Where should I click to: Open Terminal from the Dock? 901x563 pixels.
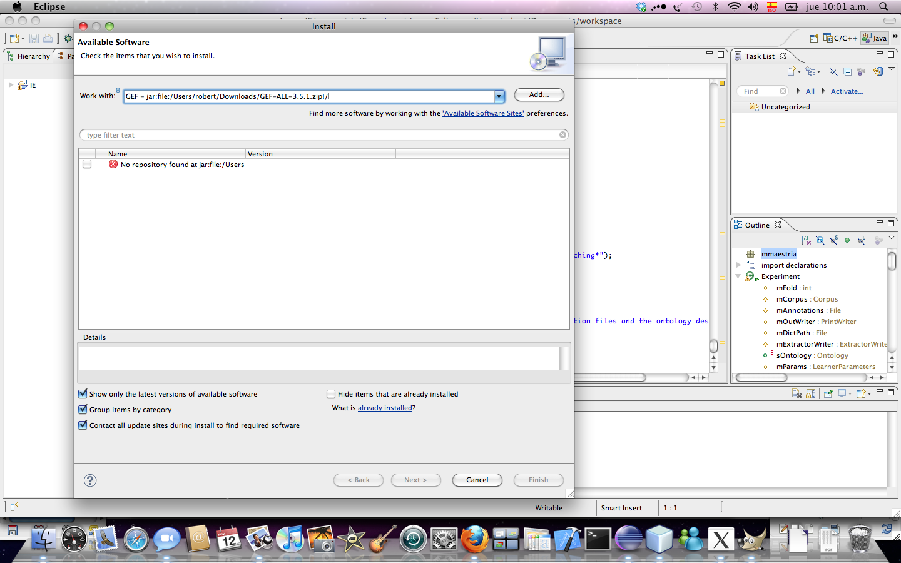point(598,539)
